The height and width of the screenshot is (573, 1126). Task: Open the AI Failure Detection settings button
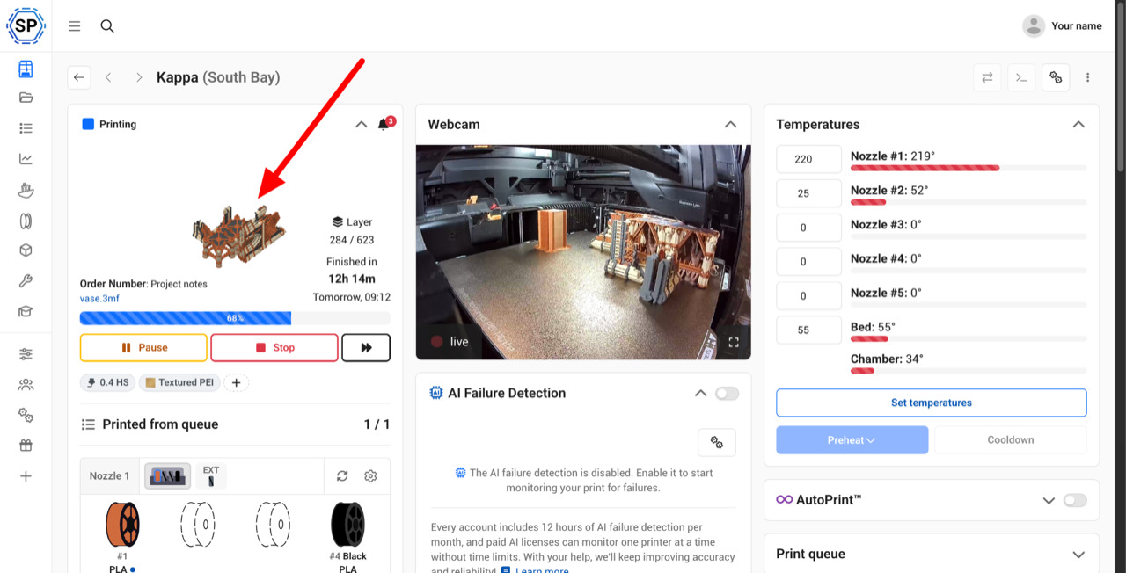(x=717, y=443)
